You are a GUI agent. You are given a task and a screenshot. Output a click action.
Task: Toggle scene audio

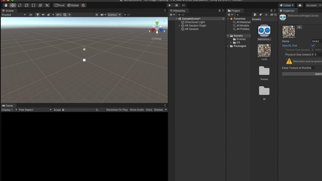coord(43,15)
